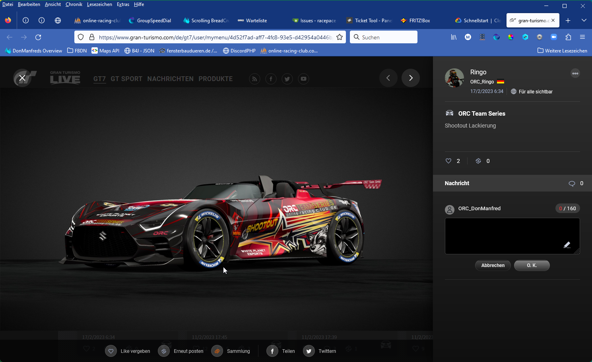Click the Like vergeben heart button

[111, 351]
